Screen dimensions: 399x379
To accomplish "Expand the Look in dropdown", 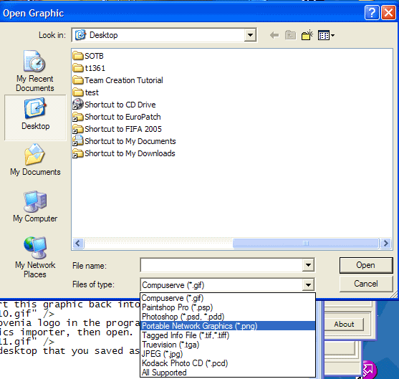I will [x=250, y=35].
